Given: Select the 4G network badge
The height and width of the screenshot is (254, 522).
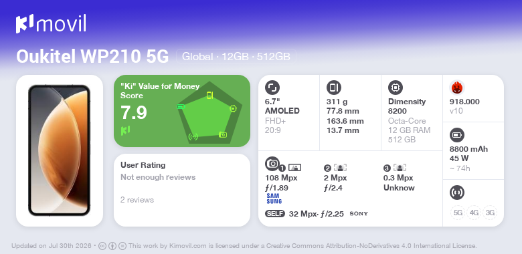Looking at the screenshot, I should click(474, 213).
